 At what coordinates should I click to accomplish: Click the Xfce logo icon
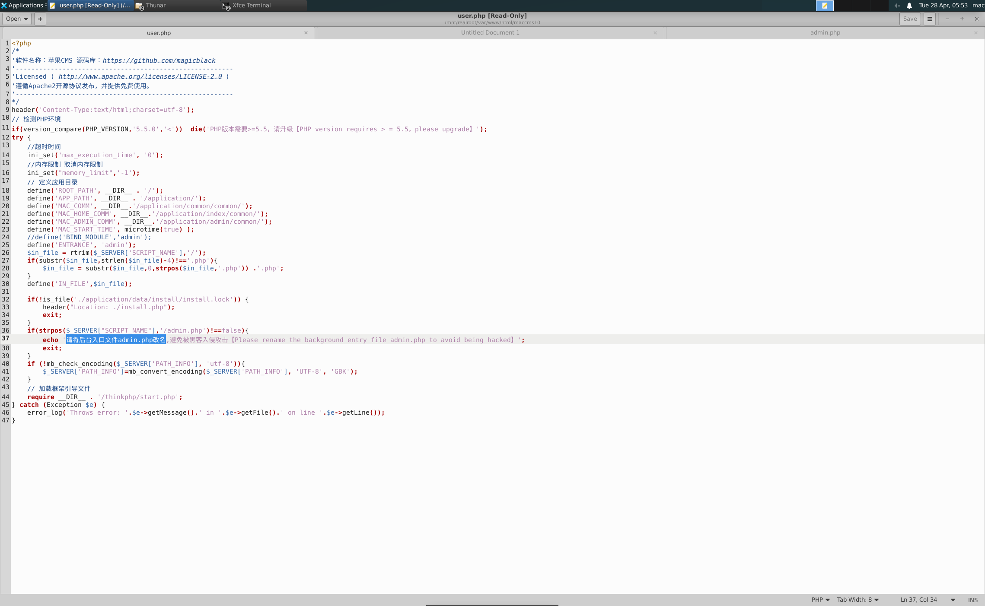coord(4,6)
